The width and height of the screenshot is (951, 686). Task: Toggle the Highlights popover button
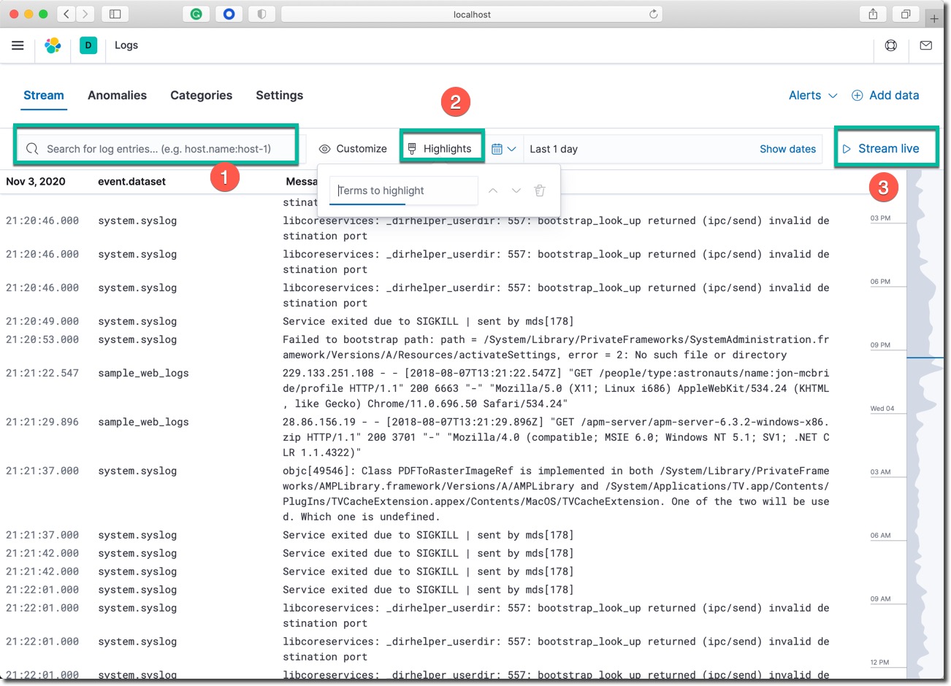[x=440, y=149]
